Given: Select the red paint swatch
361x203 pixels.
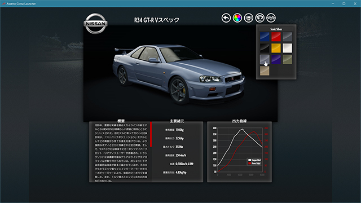Looking at the screenshot, I should click(276, 37).
